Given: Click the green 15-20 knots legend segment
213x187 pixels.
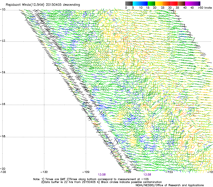Looking at the screenshot, I should click(151, 3).
